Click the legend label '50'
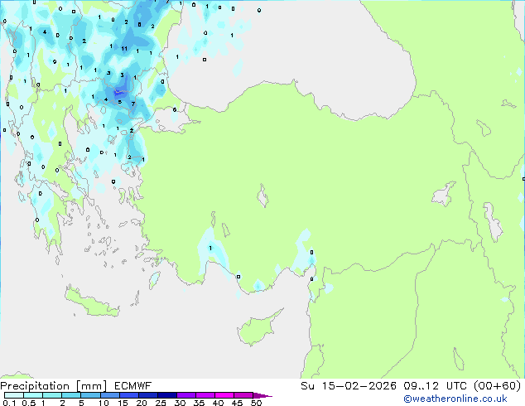525x406 pixels. (x=256, y=403)
